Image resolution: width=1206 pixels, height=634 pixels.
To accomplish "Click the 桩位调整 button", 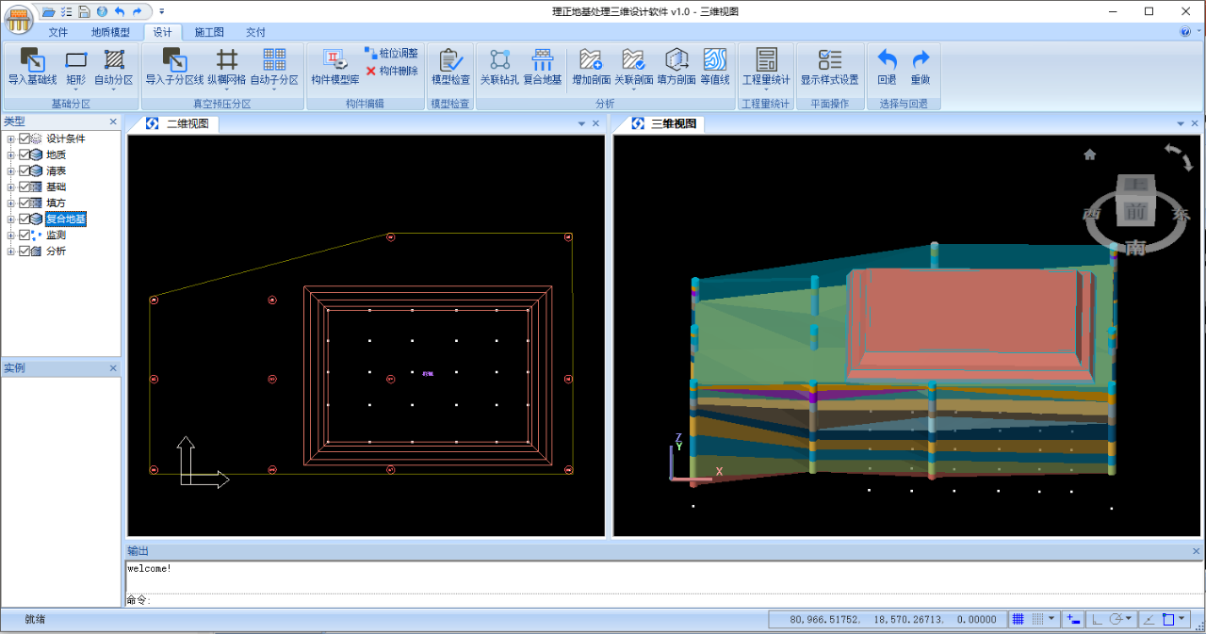I will 392,54.
